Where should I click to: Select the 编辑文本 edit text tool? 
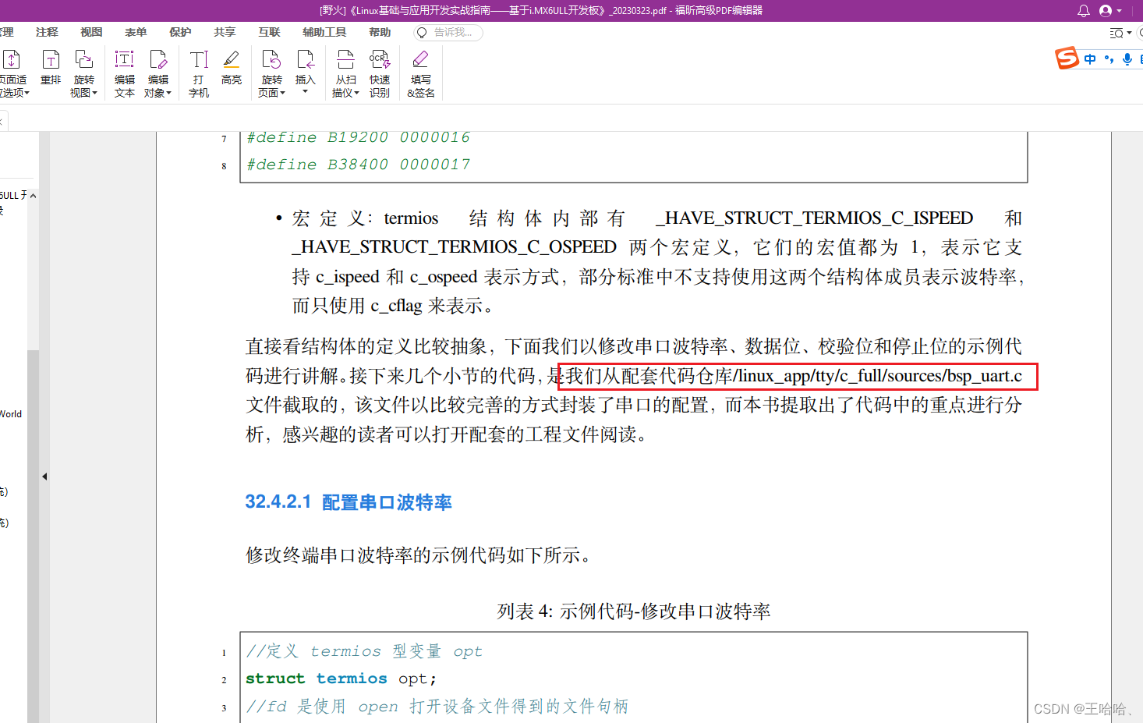pyautogui.click(x=125, y=73)
